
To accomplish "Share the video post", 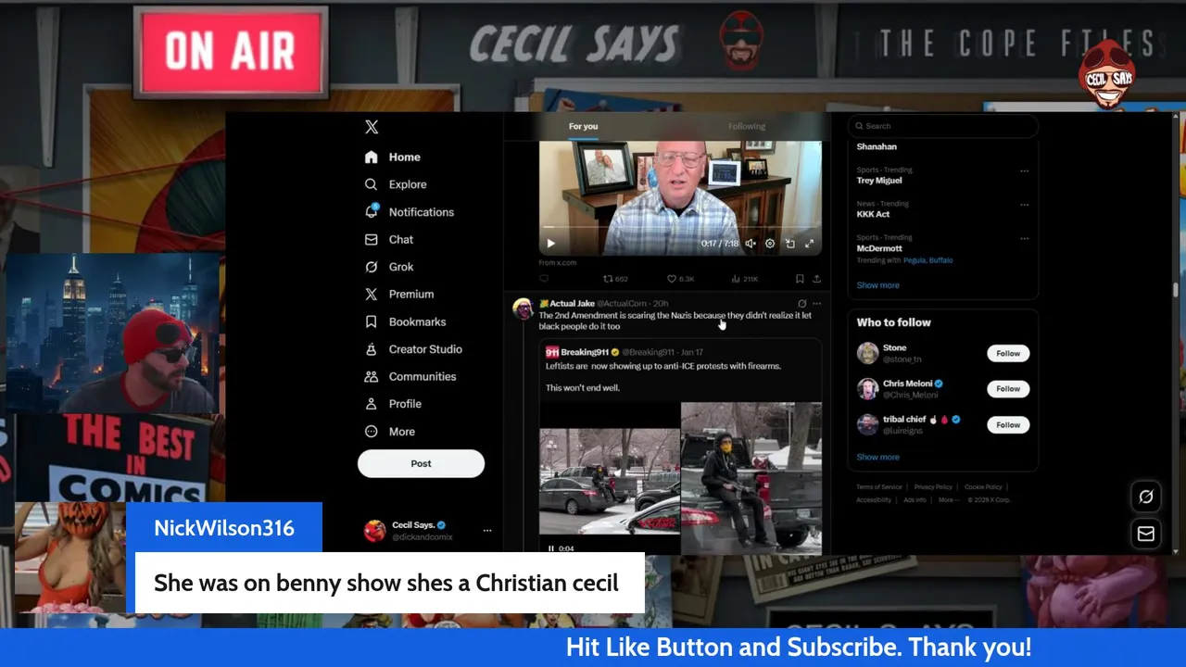I will click(816, 278).
